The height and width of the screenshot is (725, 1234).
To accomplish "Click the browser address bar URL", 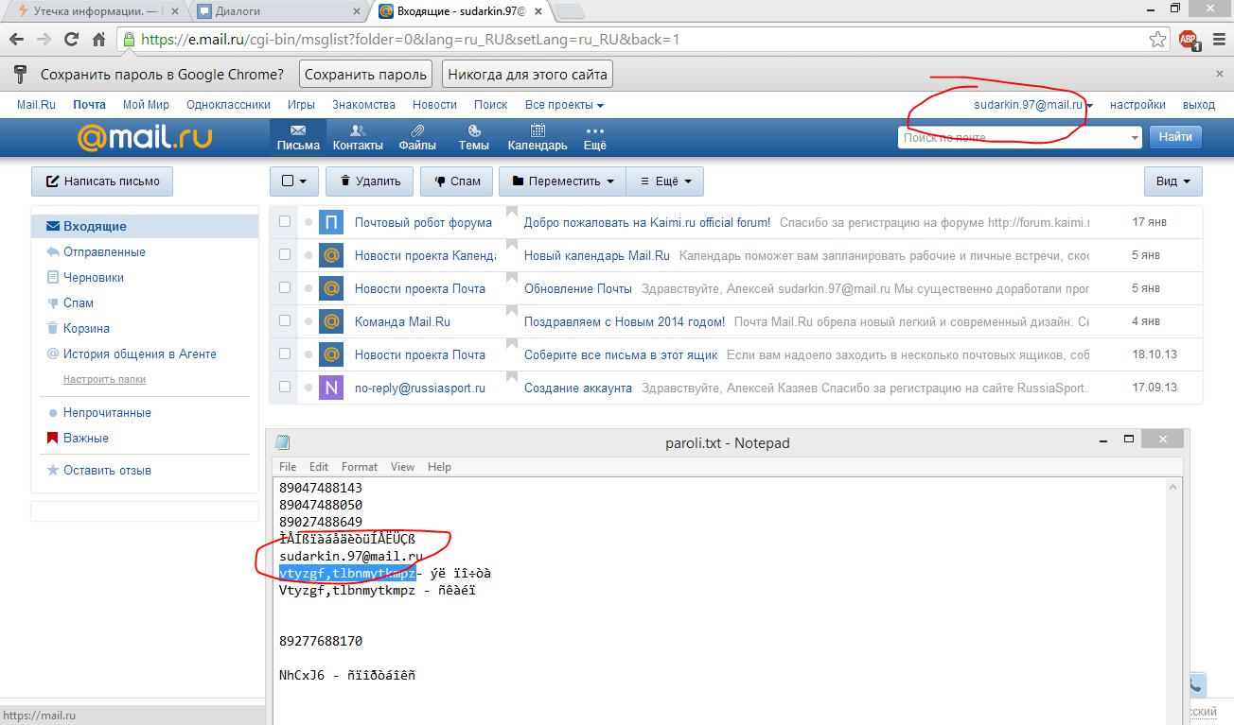I will [410, 40].
